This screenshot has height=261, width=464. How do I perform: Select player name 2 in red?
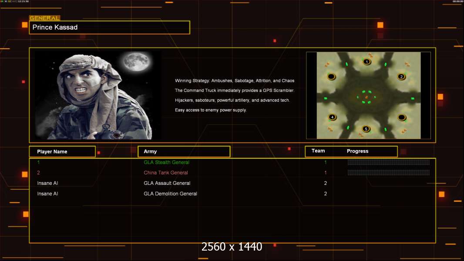point(38,173)
